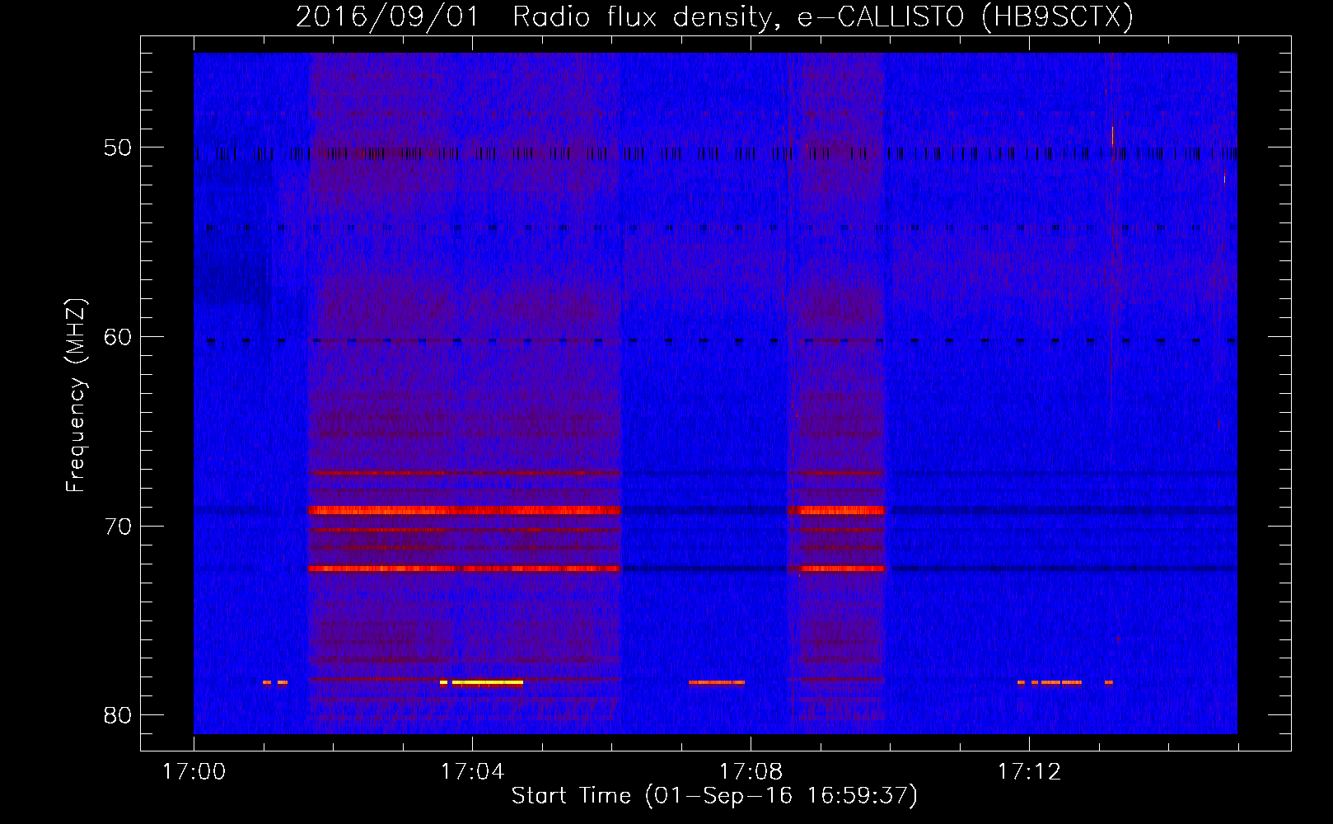Click the 50 MHz frequency tick label
The width and height of the screenshot is (1333, 824).
point(118,147)
